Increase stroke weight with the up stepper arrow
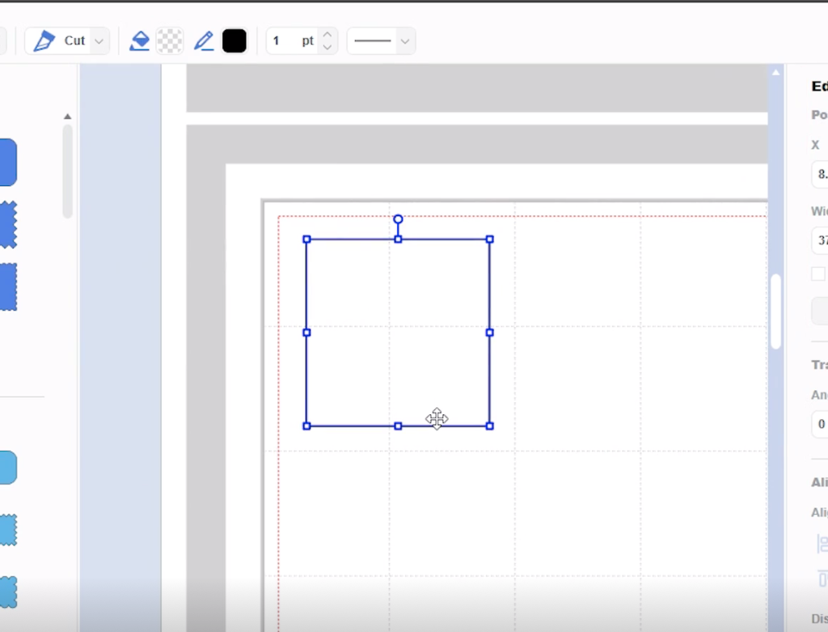The image size is (828, 632). pyautogui.click(x=326, y=35)
